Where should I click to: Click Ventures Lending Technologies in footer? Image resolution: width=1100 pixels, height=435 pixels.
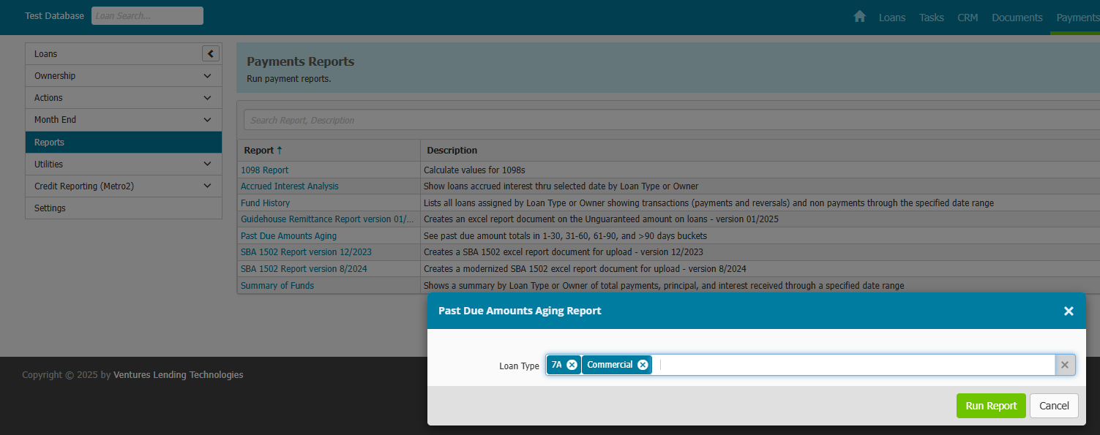tap(179, 375)
